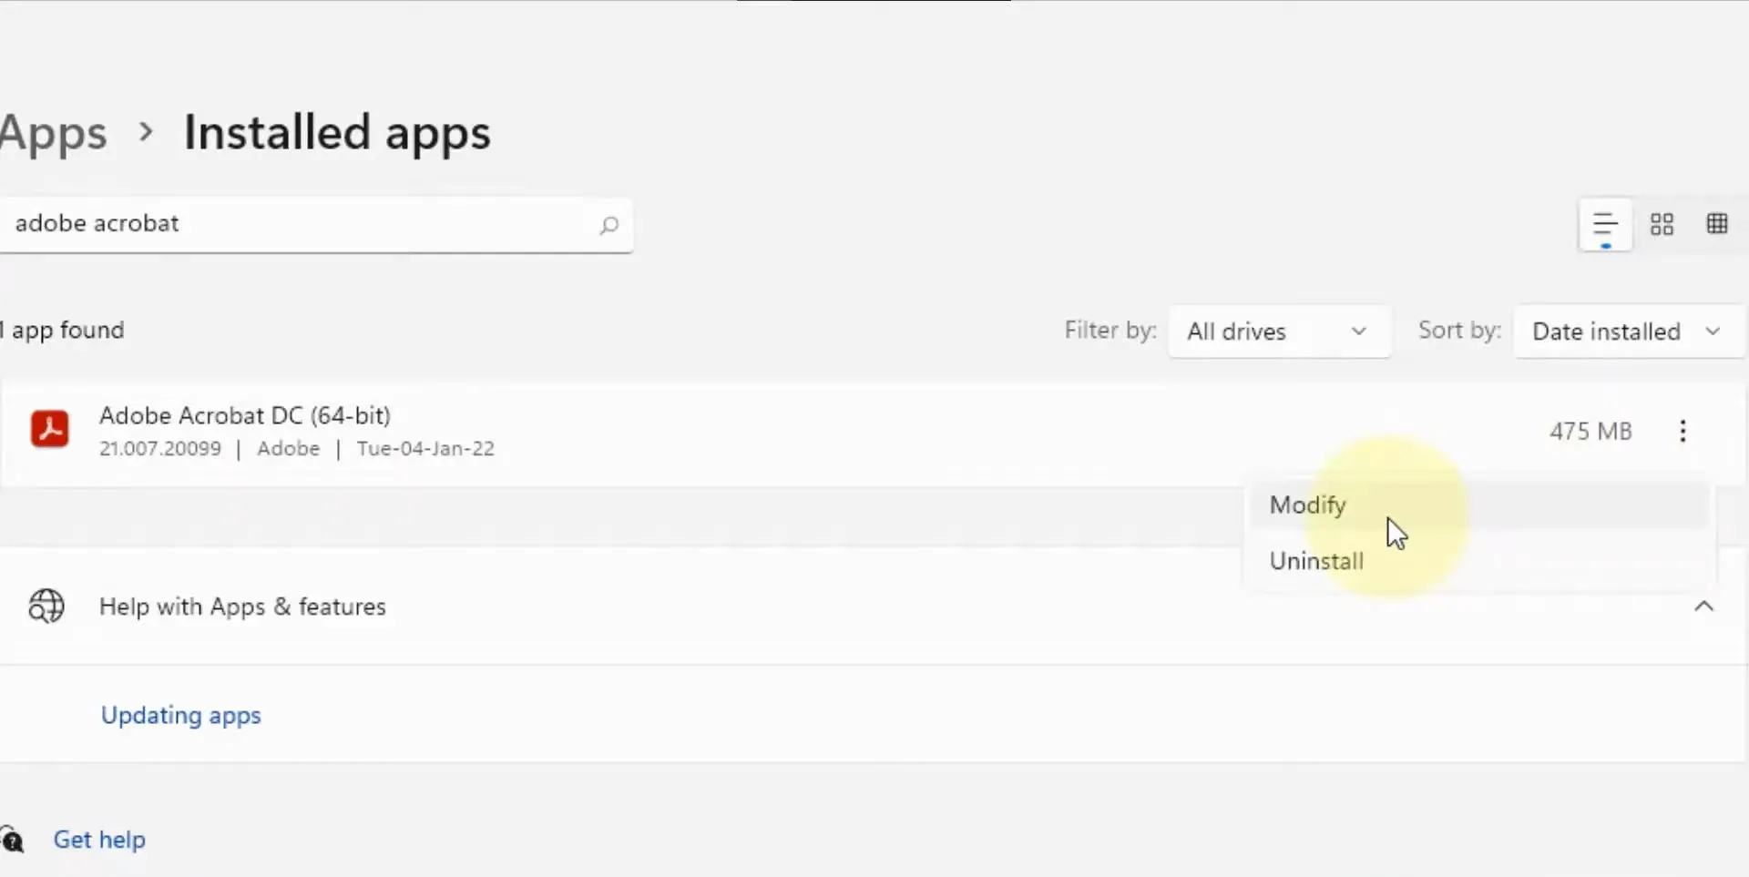Screen dimensions: 1749x877
Task: Switch to table view layout
Action: click(1717, 224)
